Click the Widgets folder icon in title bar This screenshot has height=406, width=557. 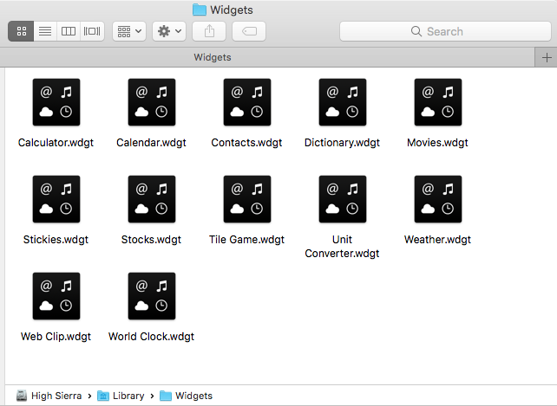[x=200, y=10]
